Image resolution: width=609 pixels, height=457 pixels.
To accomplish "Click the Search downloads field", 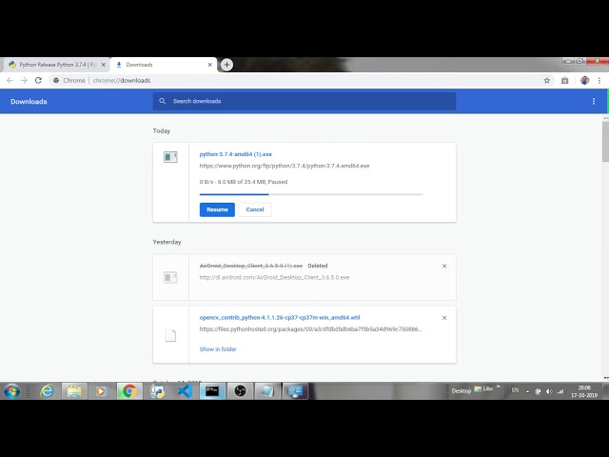I will pos(304,102).
